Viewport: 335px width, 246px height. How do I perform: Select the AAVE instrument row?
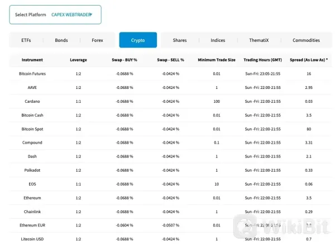click(32, 88)
